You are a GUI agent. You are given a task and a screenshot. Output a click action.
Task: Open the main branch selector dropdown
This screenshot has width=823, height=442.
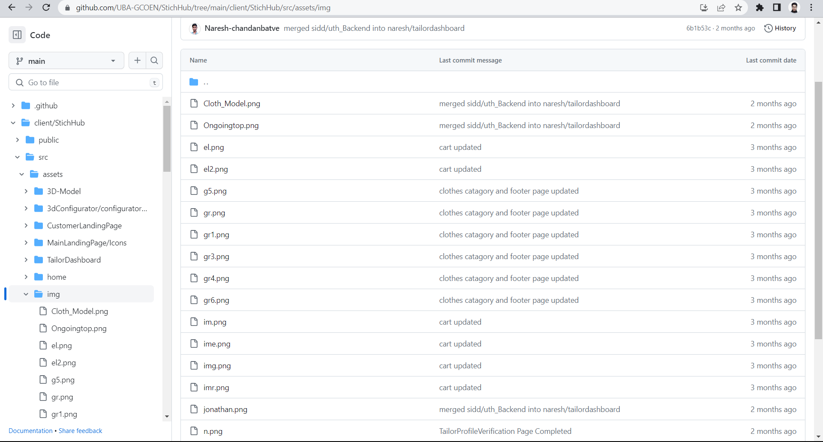coord(66,60)
